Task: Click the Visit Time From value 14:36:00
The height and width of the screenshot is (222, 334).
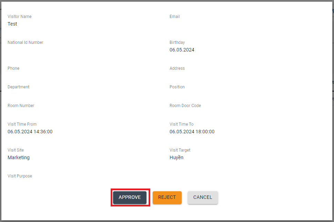Action: pyautogui.click(x=30, y=132)
